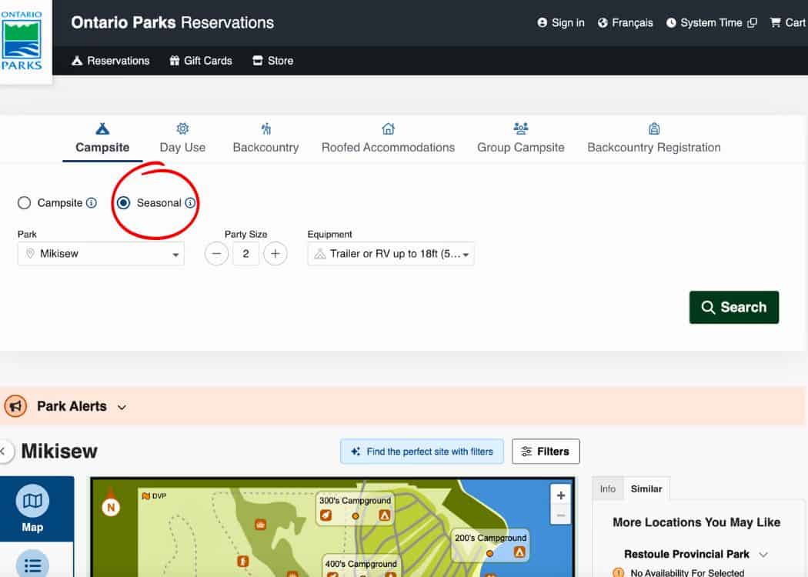The height and width of the screenshot is (577, 808).
Task: Click Find the perfect site with filters
Action: 422,452
